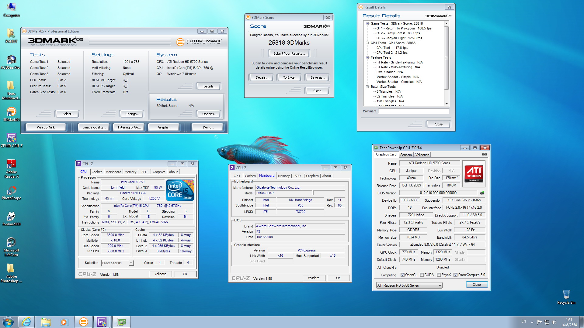Open Memory tab in left CPU-Z

pyautogui.click(x=130, y=172)
